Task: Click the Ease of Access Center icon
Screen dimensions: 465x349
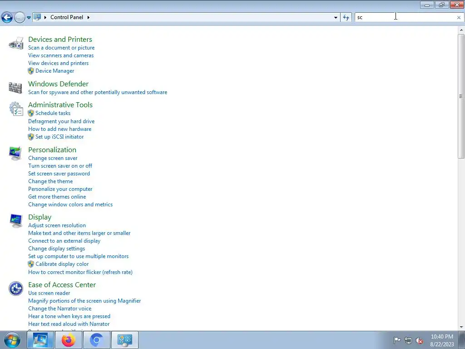Action: [16, 289]
